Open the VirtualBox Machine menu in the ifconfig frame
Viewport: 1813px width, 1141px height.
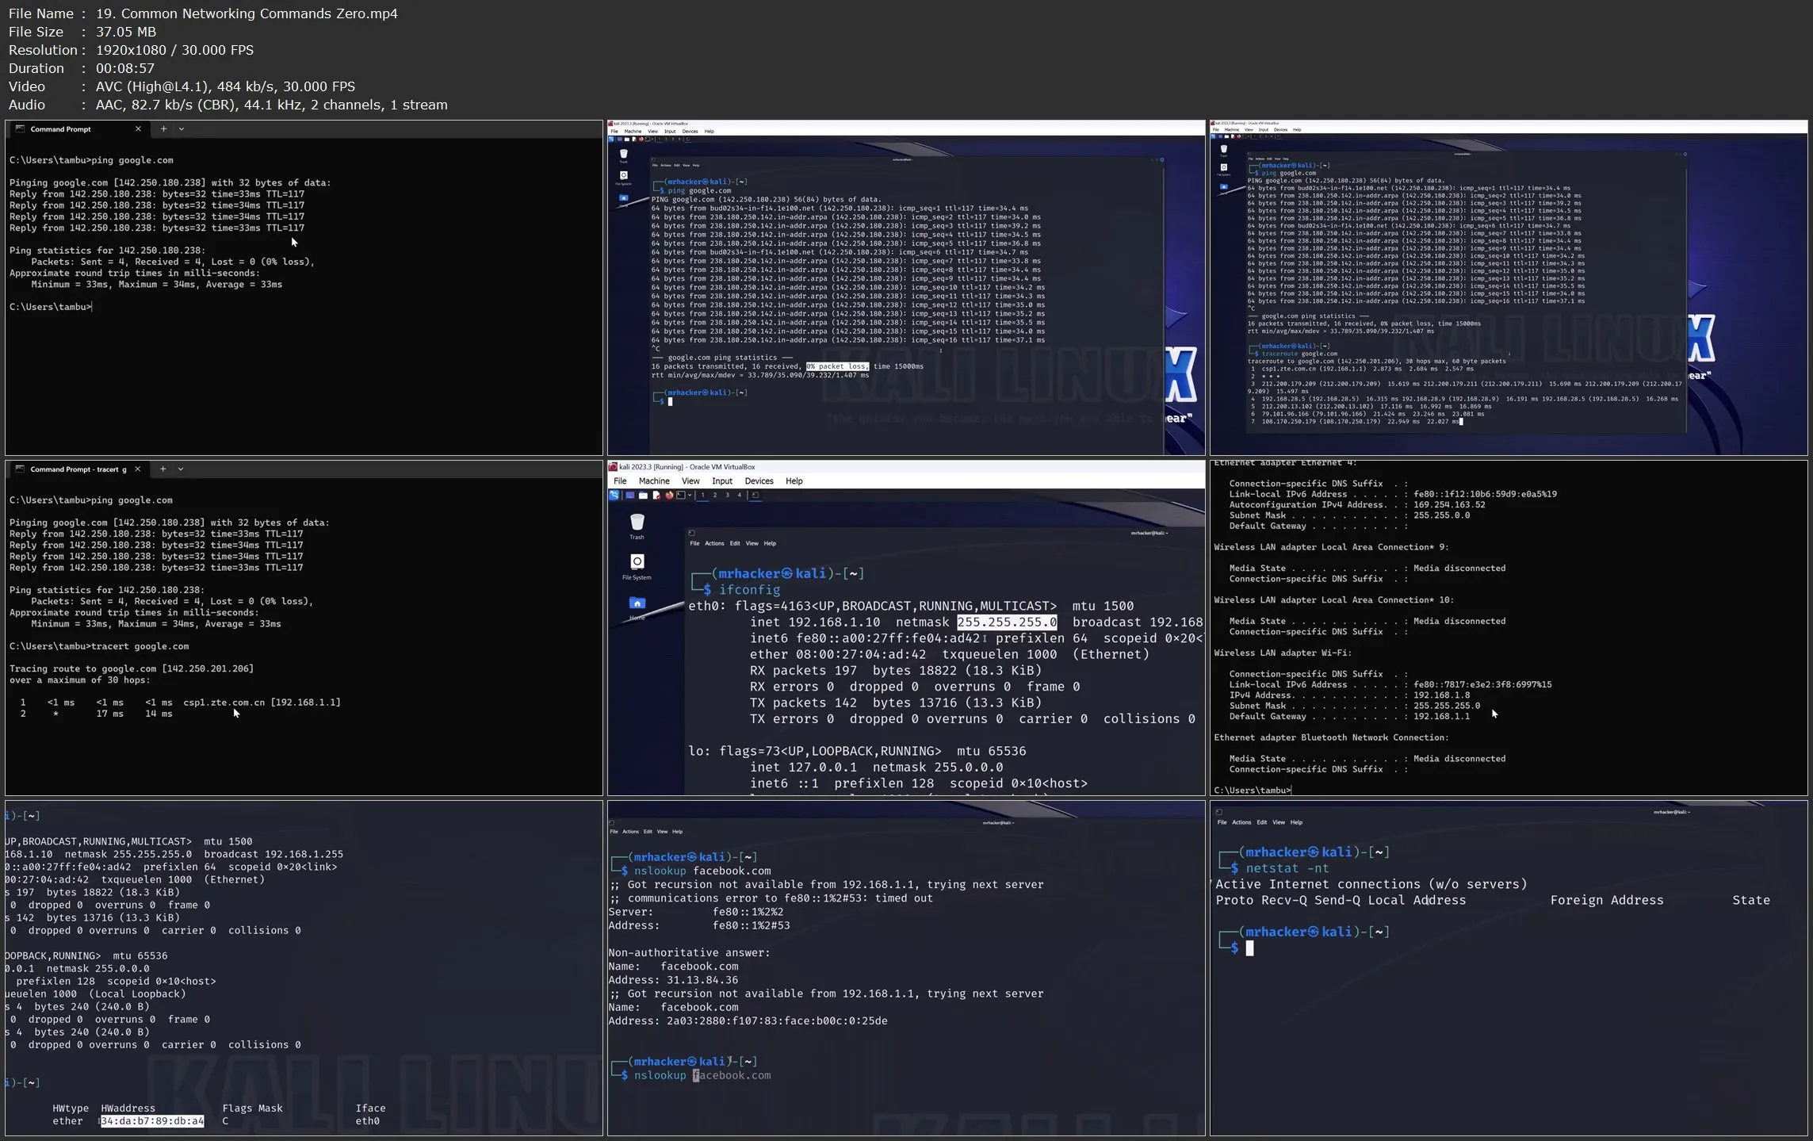pos(654,481)
